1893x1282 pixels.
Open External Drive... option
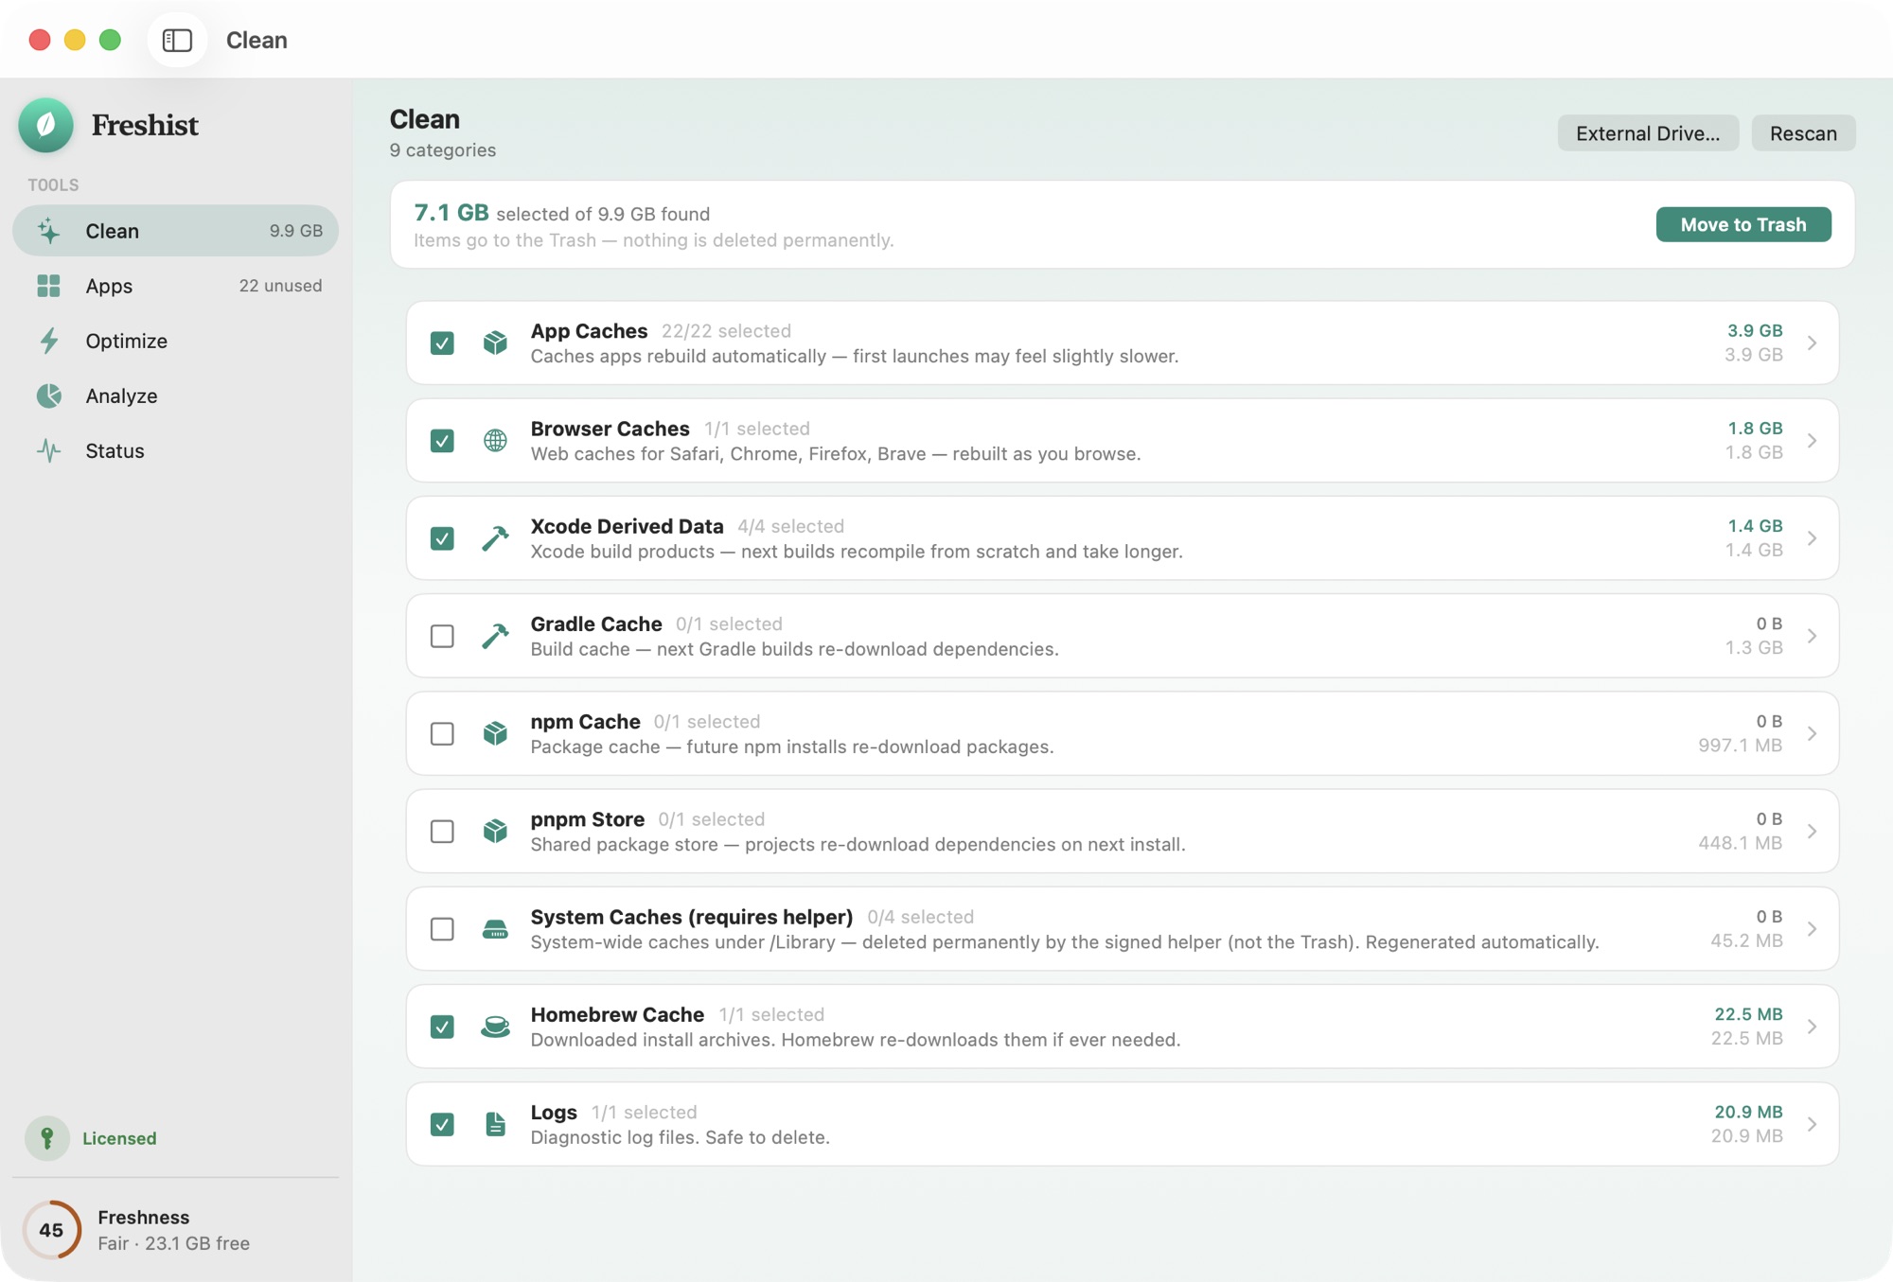(x=1648, y=133)
